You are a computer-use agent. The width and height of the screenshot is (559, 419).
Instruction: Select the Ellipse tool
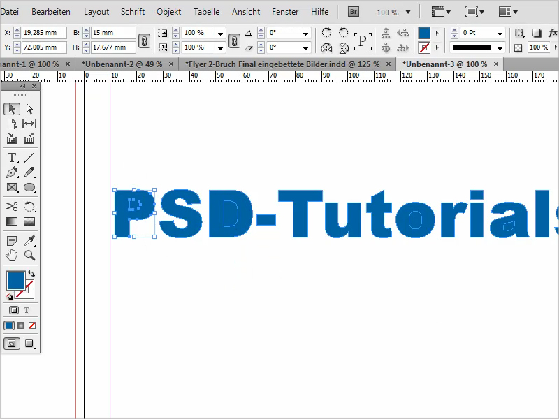(29, 187)
